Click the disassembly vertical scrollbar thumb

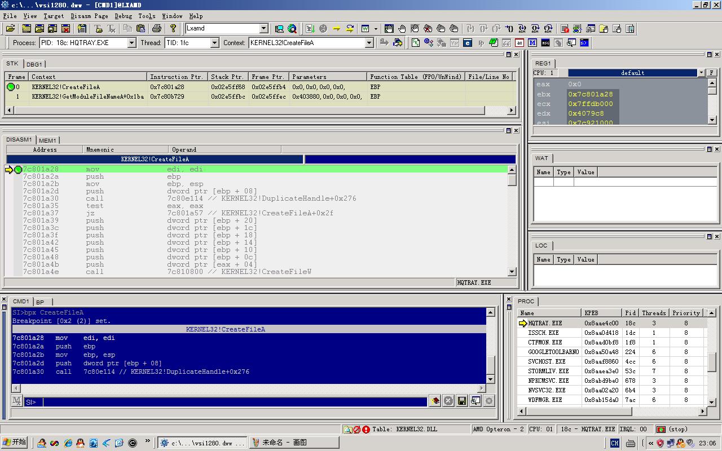point(512,180)
